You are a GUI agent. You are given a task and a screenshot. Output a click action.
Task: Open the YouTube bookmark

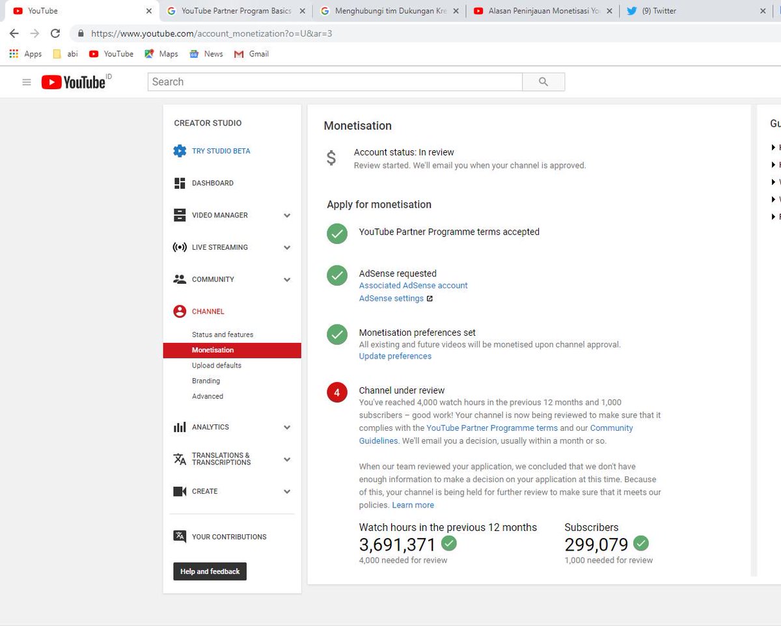click(x=111, y=54)
